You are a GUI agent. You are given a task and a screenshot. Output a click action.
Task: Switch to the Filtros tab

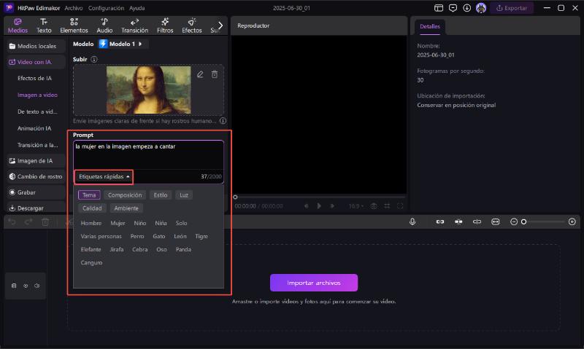[165, 26]
